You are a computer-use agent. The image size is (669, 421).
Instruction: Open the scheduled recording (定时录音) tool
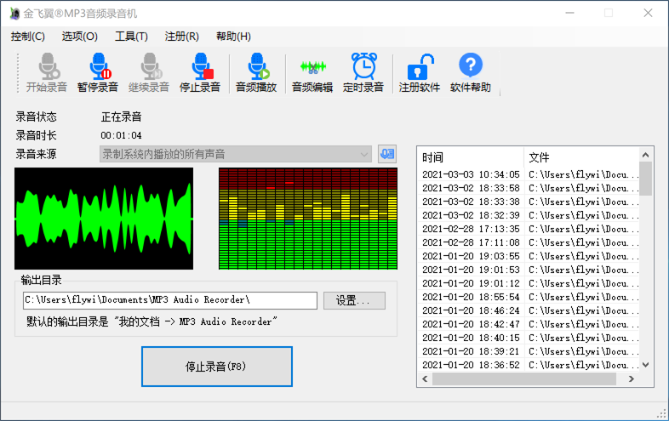363,72
